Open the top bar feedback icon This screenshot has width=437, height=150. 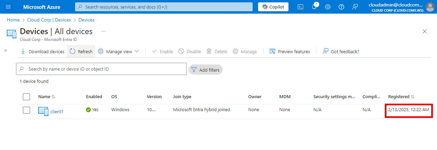click(355, 7)
